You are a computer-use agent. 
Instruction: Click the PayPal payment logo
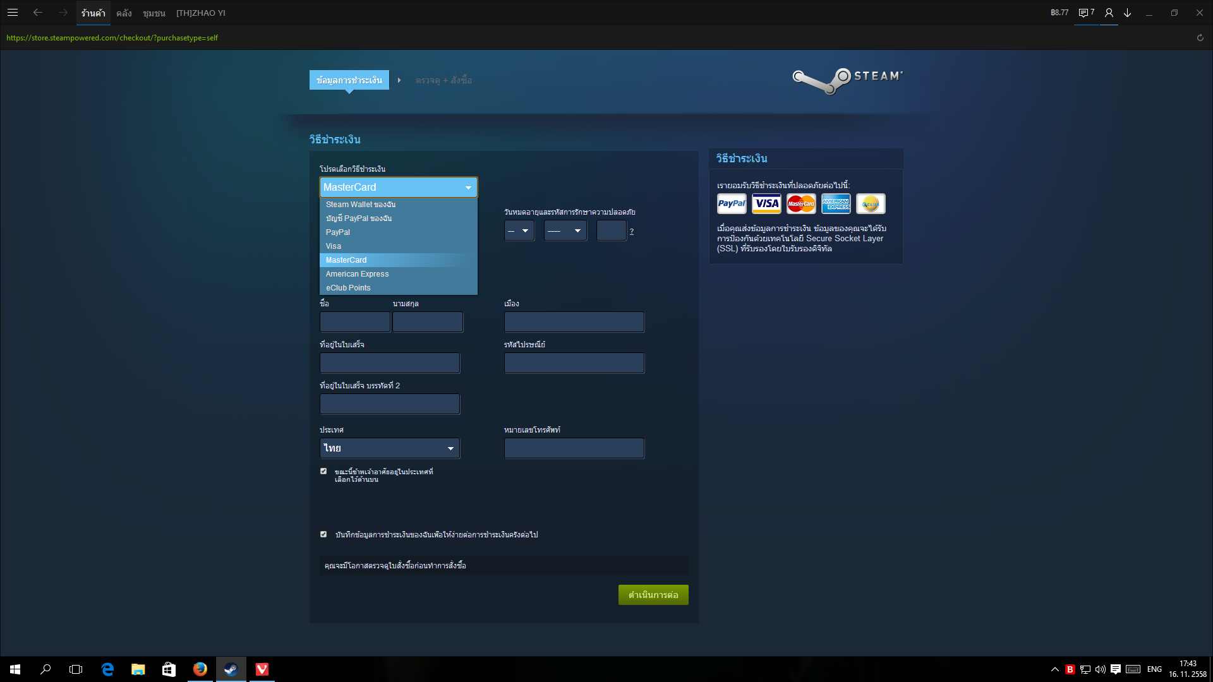click(732, 203)
